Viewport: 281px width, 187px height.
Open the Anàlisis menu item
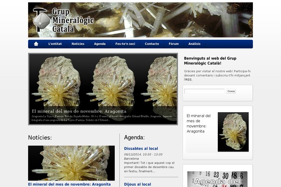tap(194, 44)
